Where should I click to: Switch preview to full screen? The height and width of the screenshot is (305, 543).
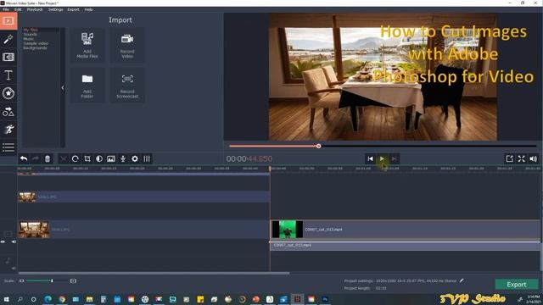(522, 158)
